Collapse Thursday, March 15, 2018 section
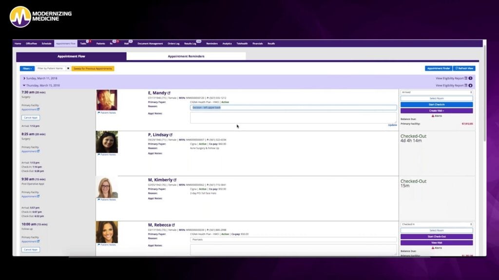 click(24, 86)
